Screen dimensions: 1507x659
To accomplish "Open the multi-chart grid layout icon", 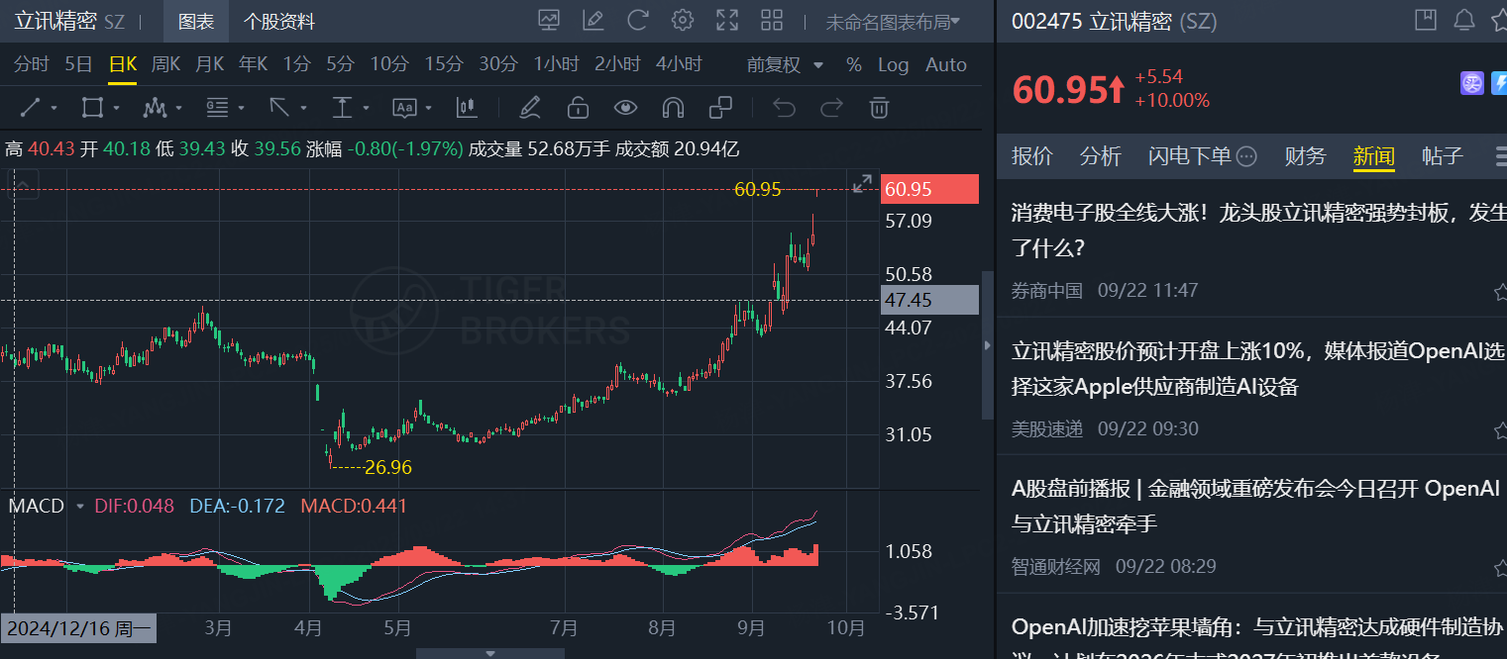I will click(x=772, y=20).
